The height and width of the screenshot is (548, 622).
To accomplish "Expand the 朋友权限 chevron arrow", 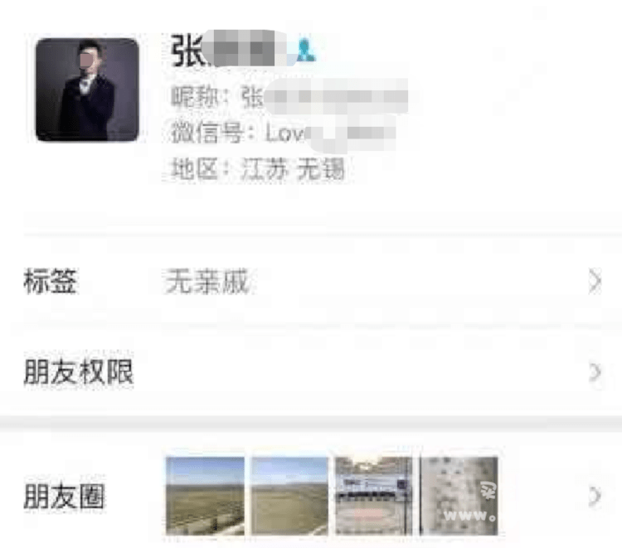I will 595,372.
